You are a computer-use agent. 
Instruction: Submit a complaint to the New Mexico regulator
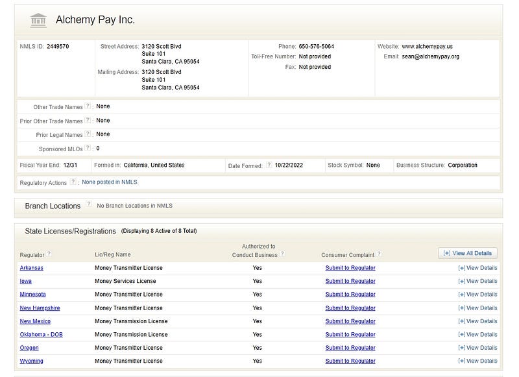[350, 321]
